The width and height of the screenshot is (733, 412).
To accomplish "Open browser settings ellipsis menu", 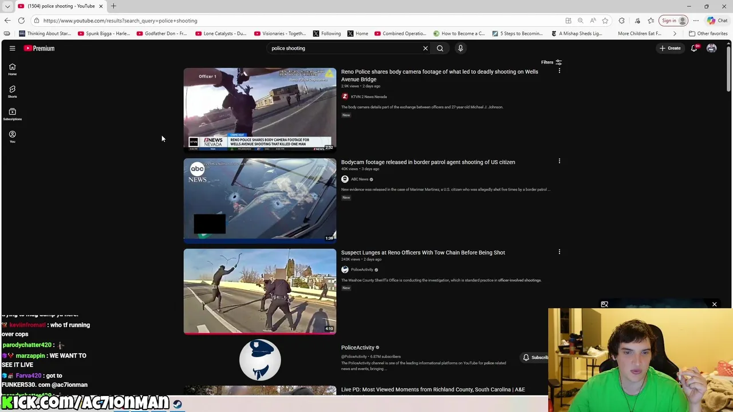I will click(x=696, y=21).
